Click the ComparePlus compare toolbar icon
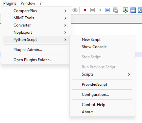The width and height of the screenshot is (142, 123). 133,10
